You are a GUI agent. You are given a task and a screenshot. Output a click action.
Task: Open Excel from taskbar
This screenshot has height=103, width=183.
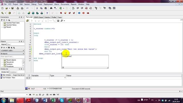pos(53,100)
